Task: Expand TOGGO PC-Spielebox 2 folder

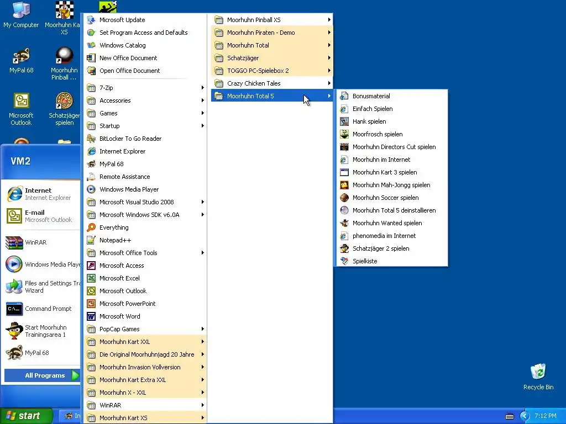Action: [x=272, y=71]
